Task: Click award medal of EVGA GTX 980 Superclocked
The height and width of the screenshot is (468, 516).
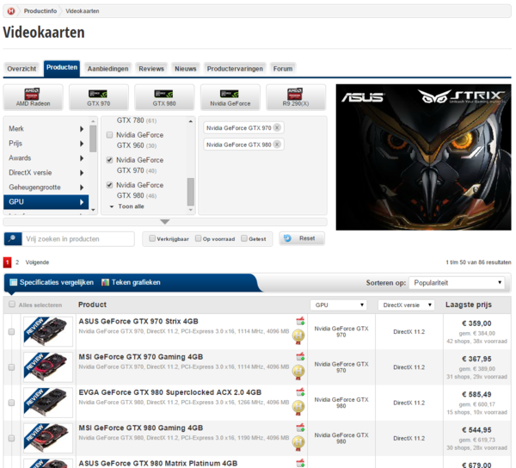Action: [x=298, y=408]
